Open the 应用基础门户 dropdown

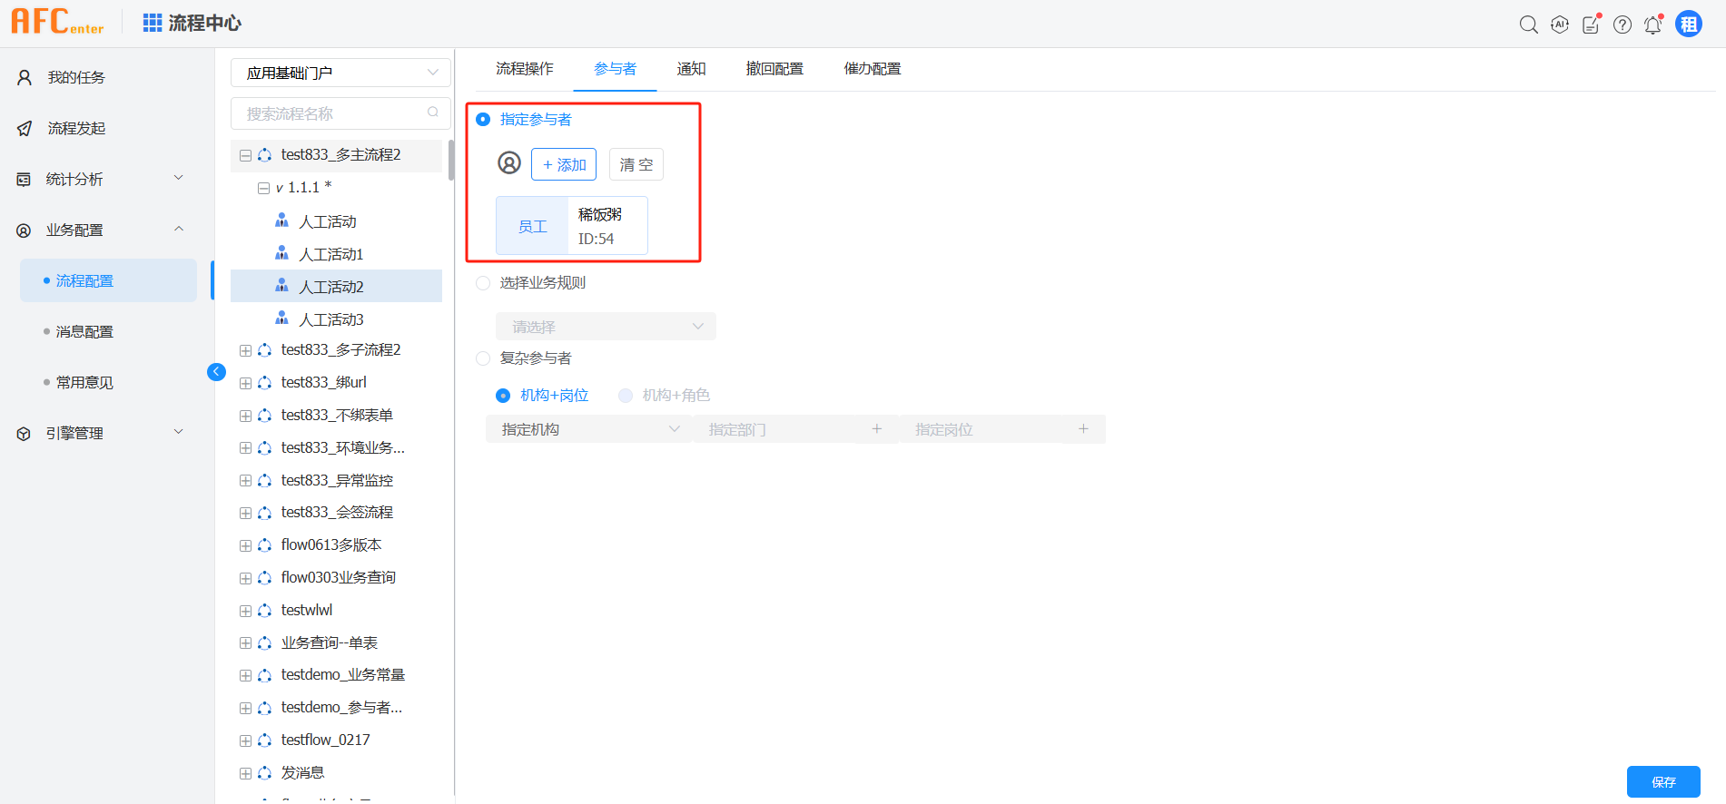tap(340, 73)
